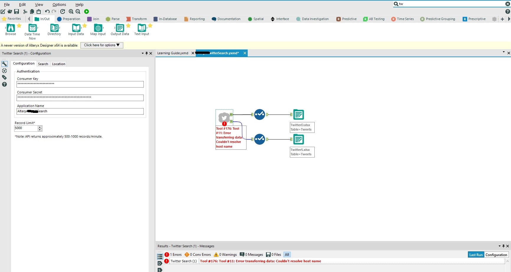Expand the Configuration panel dropdown arrow
This screenshot has width=511, height=272.
(x=142, y=53)
